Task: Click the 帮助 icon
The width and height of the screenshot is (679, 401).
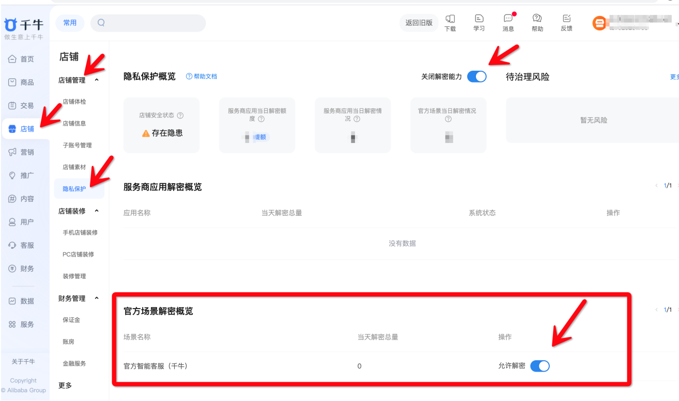Action: click(537, 19)
